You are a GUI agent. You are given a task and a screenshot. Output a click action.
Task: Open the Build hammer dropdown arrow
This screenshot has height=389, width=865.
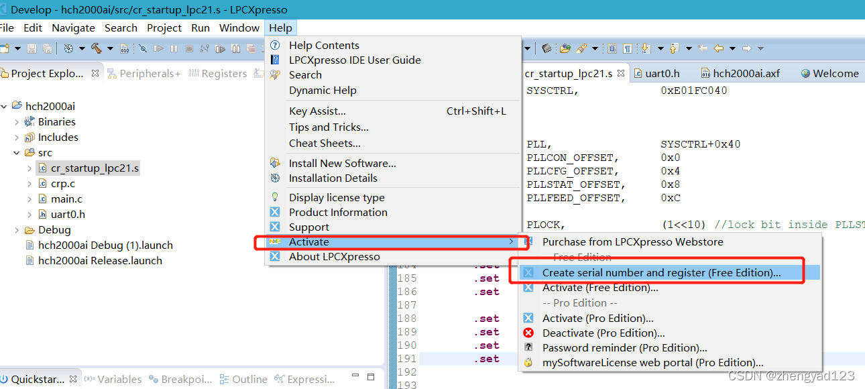pos(110,48)
